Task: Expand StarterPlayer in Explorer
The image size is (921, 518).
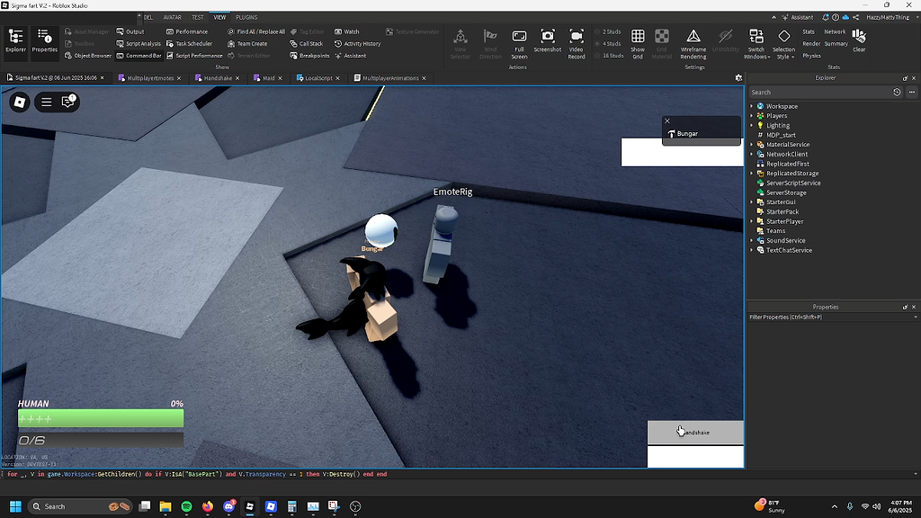Action: 751,221
